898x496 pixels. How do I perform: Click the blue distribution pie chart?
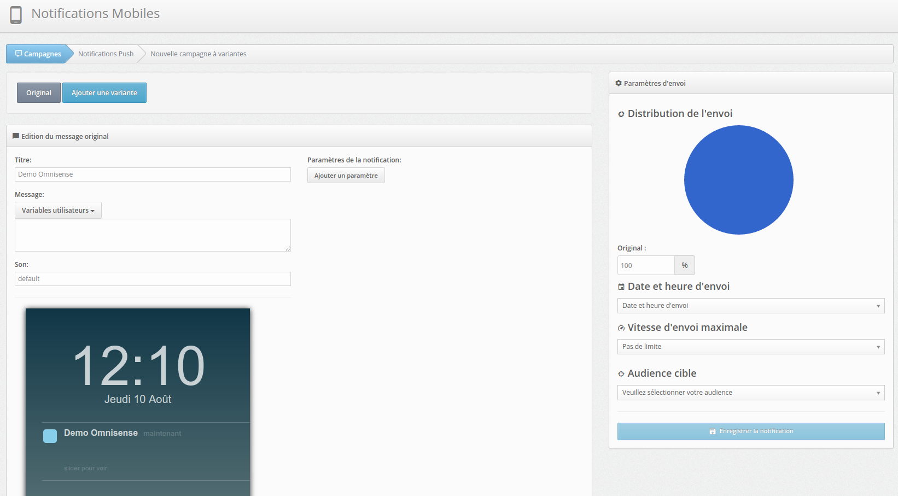(738, 180)
